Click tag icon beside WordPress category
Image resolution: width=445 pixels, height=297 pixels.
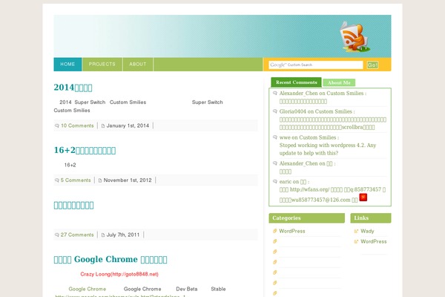(274, 231)
